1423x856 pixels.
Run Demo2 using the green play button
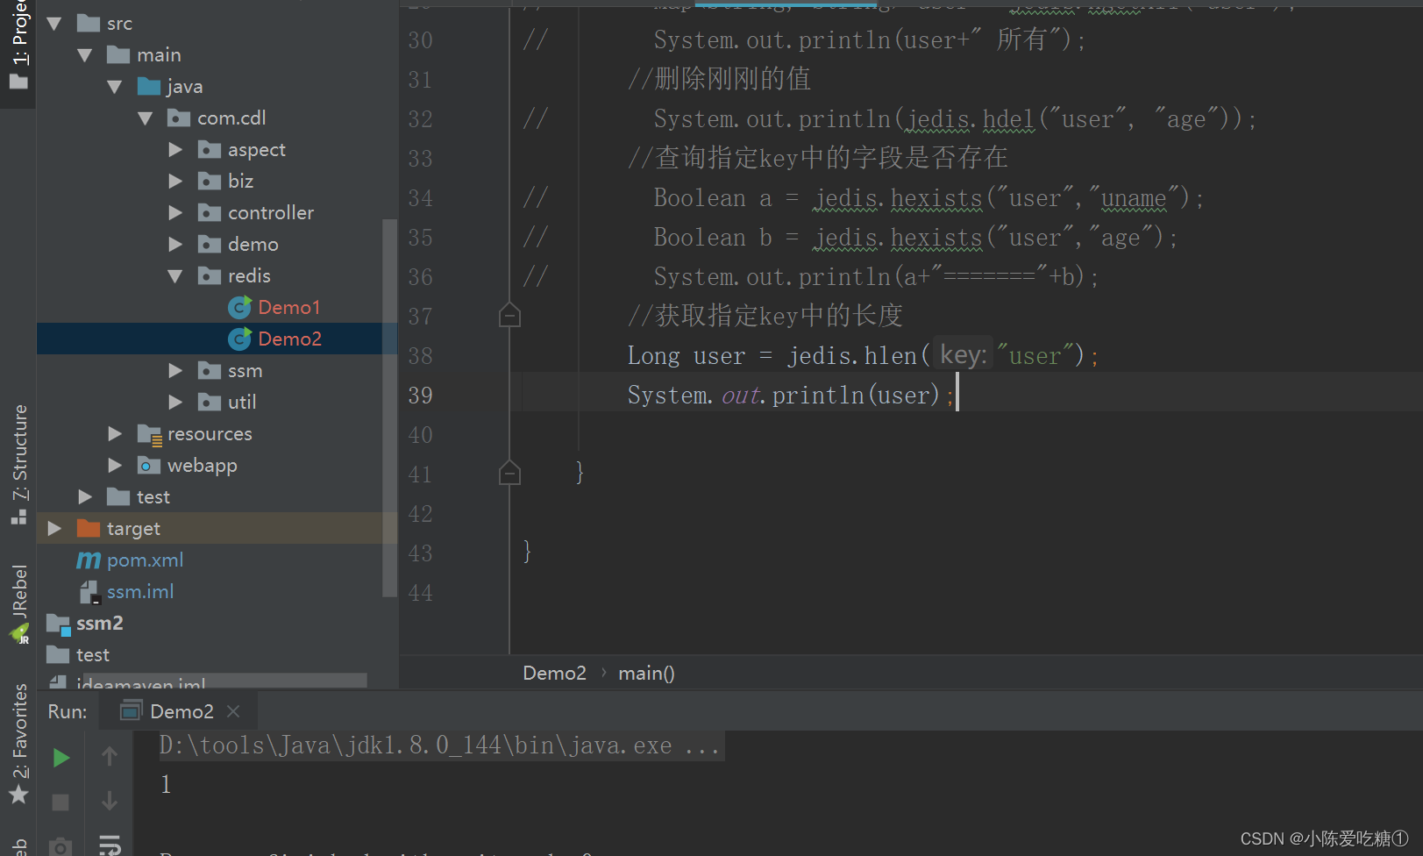click(x=60, y=757)
